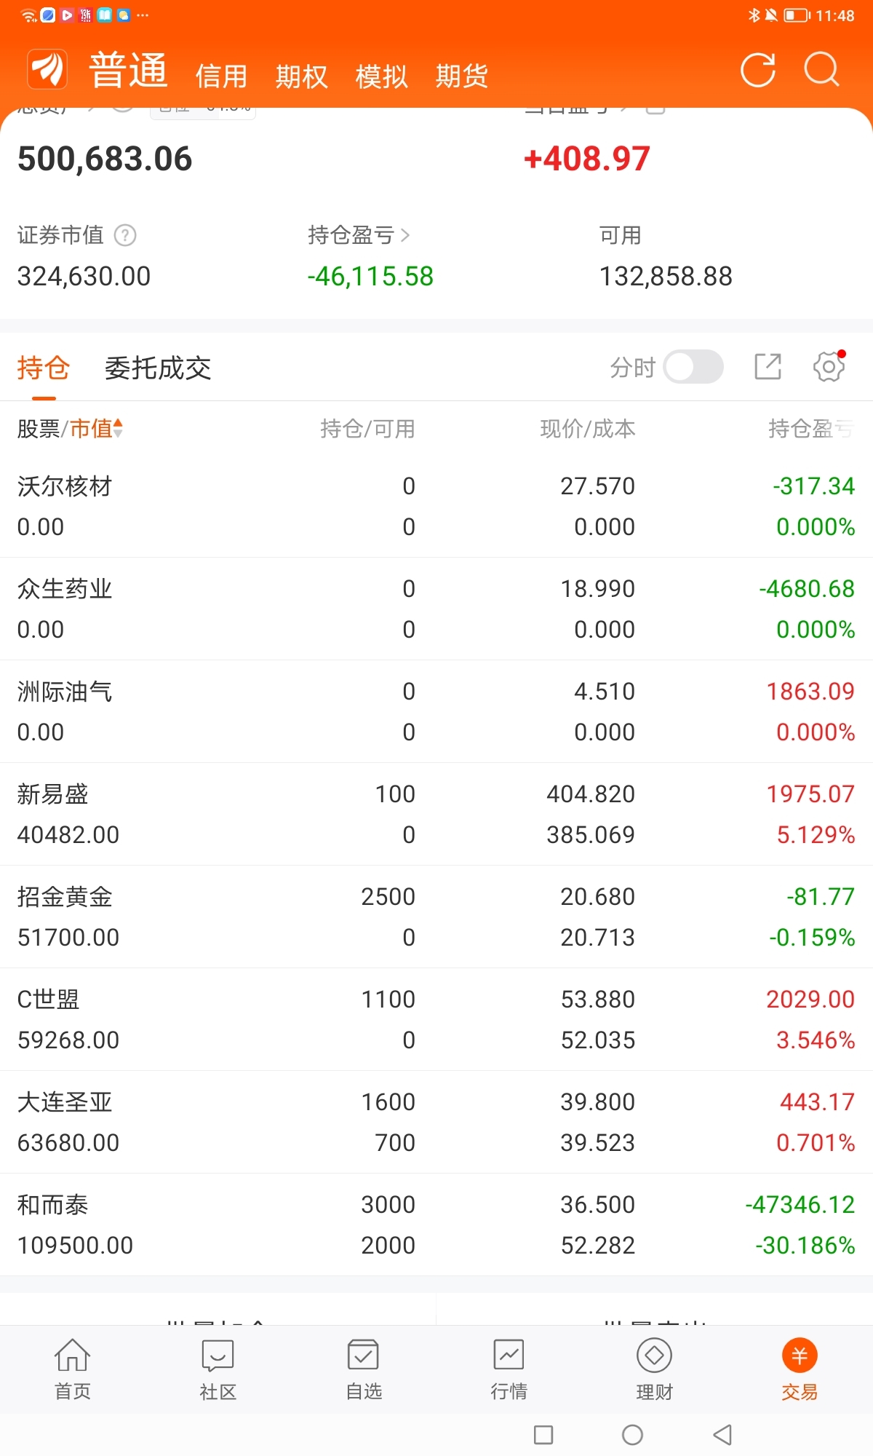Tap 洲际油气 profit 1863.09

810,692
